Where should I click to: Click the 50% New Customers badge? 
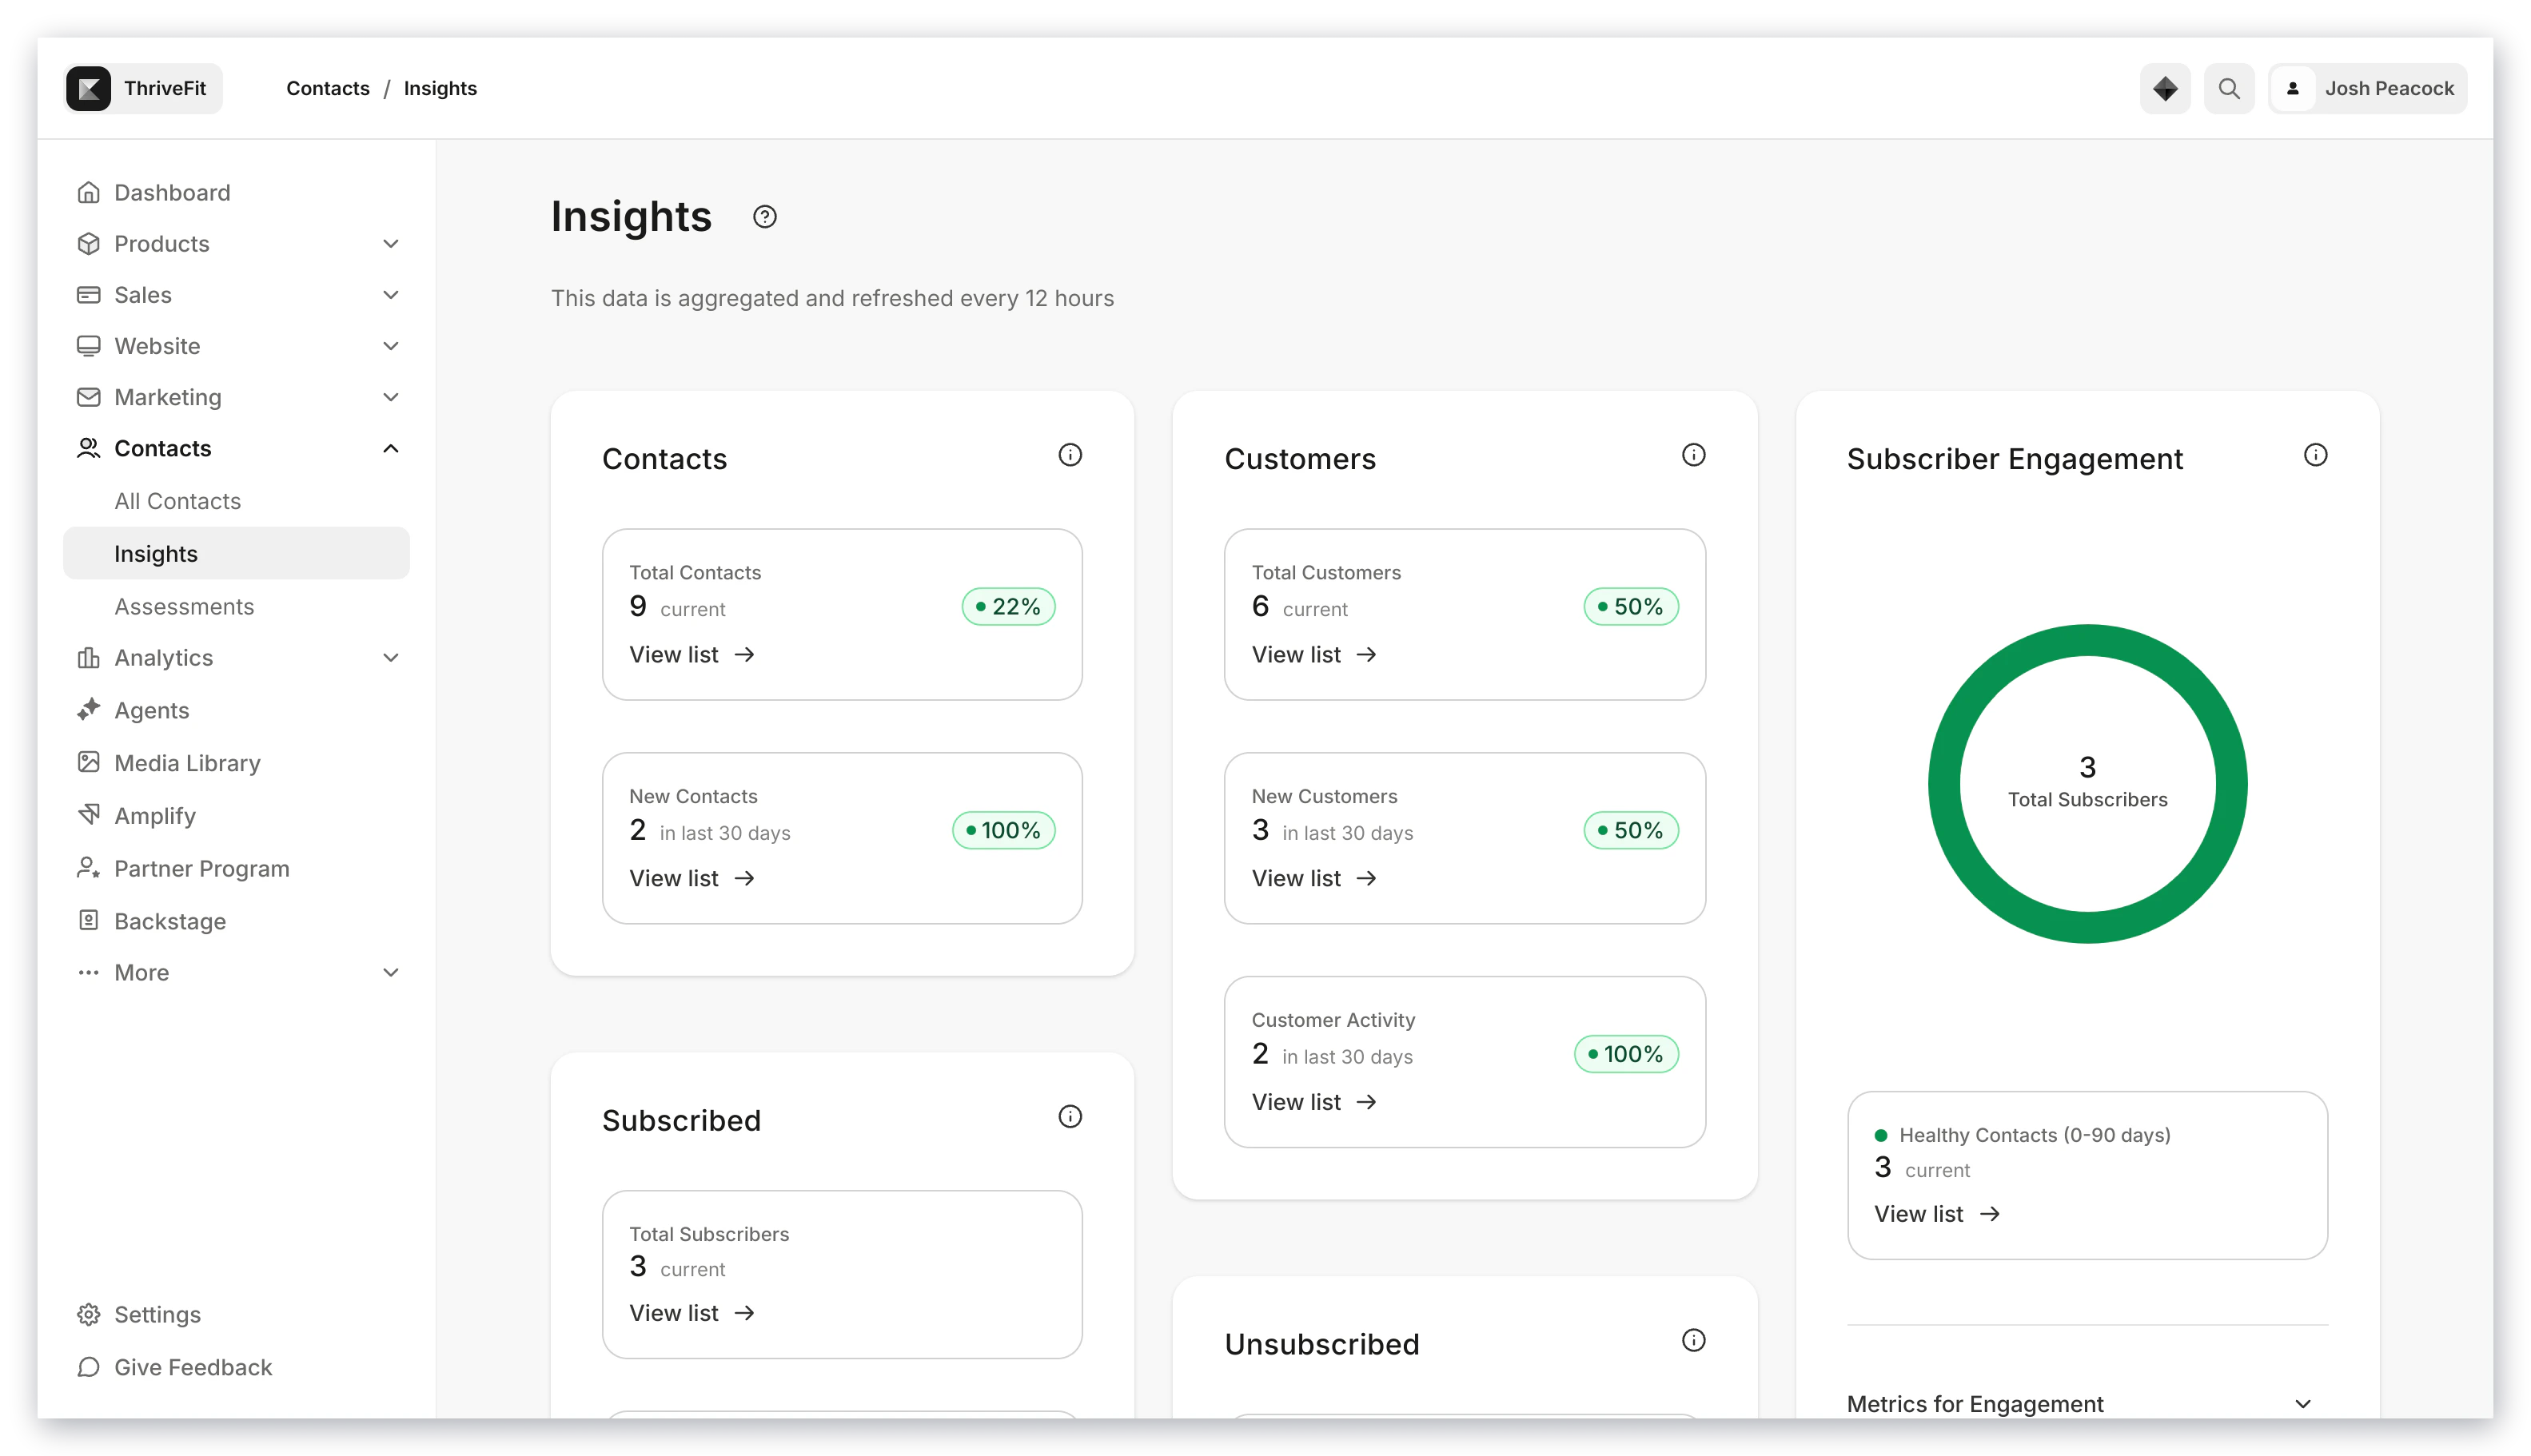point(1630,830)
